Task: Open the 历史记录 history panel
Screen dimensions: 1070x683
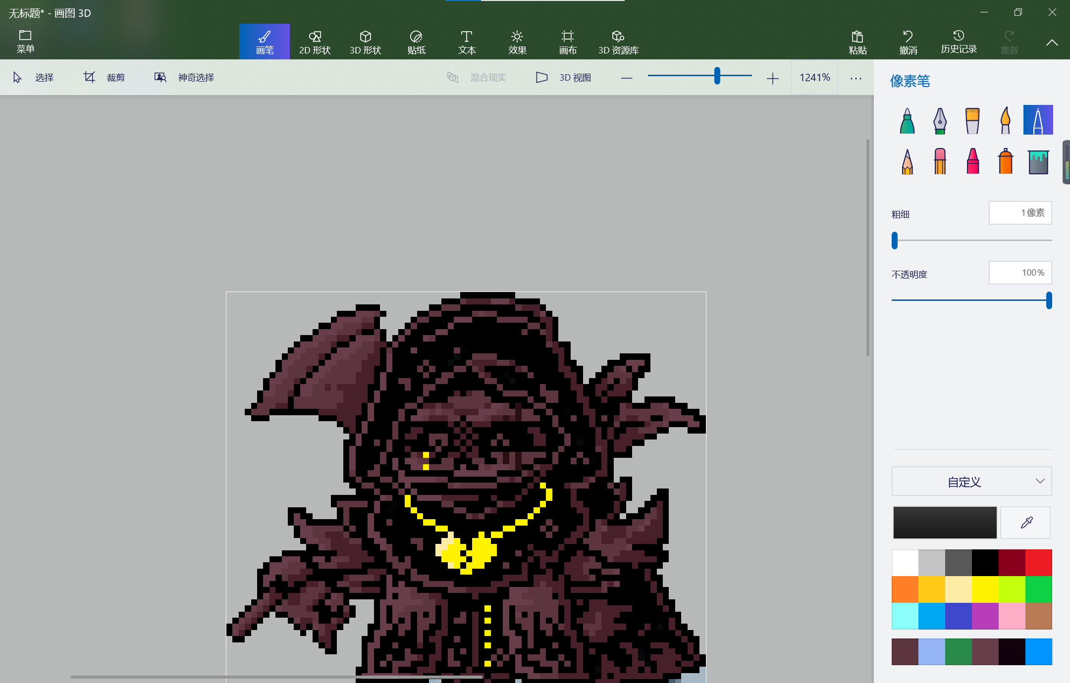Action: pos(959,42)
